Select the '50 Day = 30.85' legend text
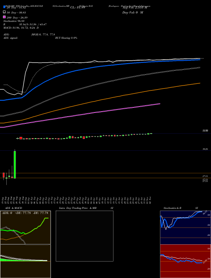 point(16,13)
